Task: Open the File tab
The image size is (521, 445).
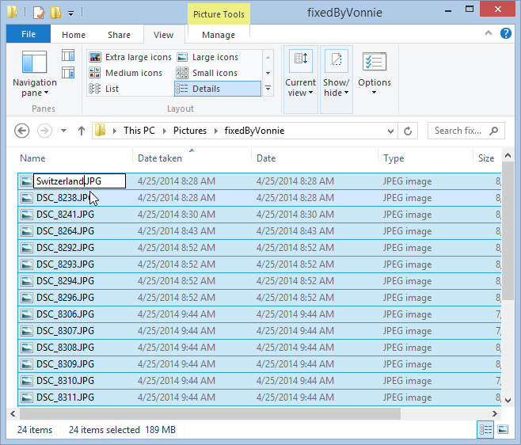Action: [29, 34]
